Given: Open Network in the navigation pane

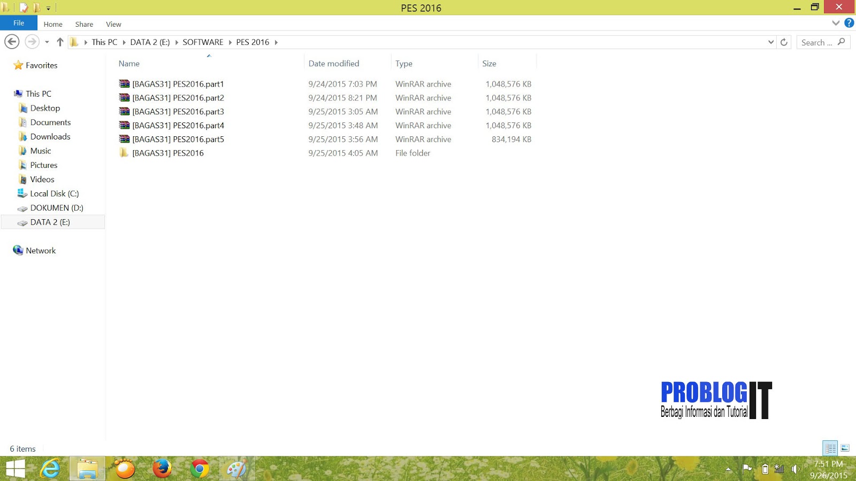Looking at the screenshot, I should 41,251.
